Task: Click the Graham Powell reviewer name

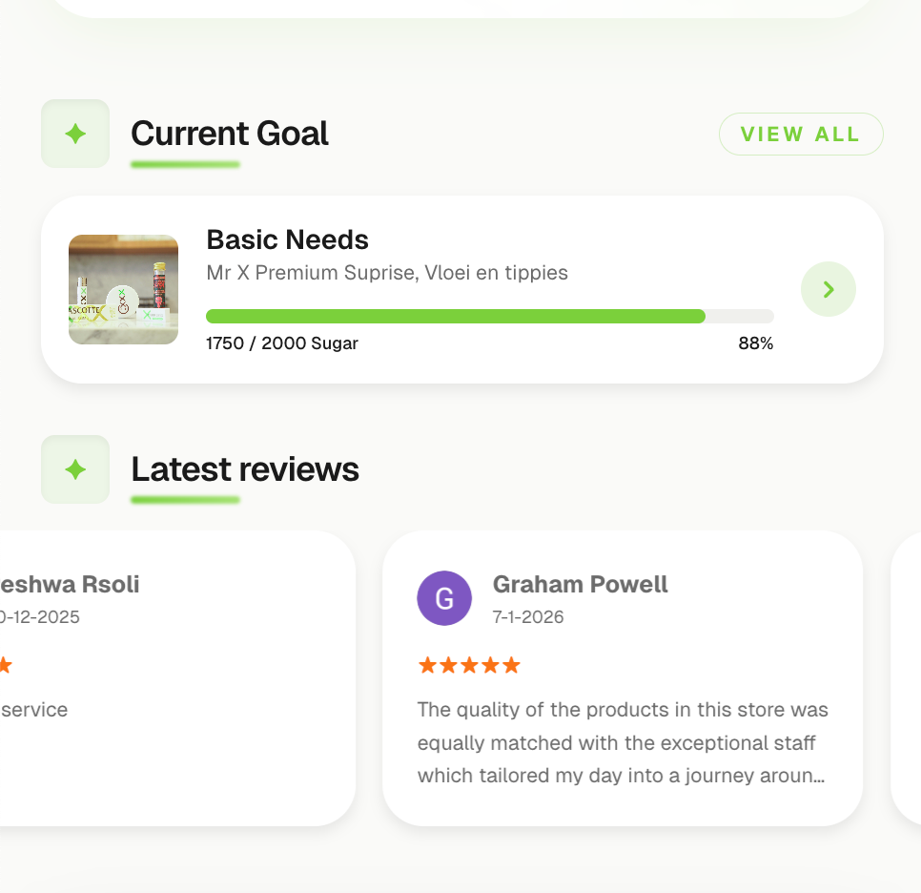Action: [580, 584]
